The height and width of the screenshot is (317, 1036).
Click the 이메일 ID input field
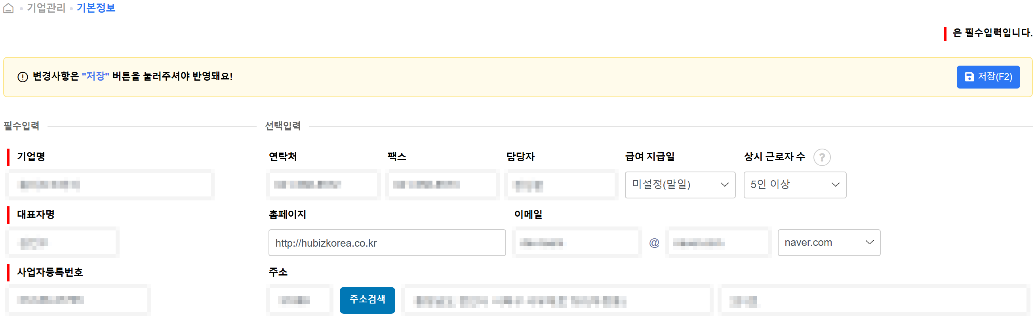577,243
